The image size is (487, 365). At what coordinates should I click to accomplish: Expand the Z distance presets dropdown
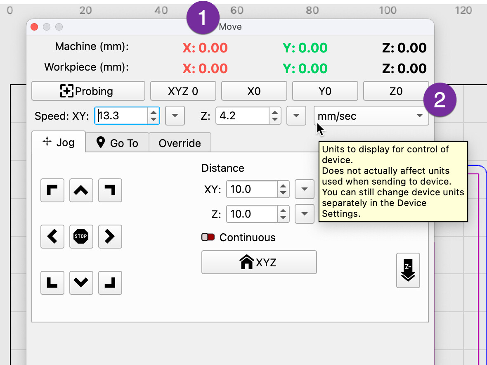click(x=305, y=214)
